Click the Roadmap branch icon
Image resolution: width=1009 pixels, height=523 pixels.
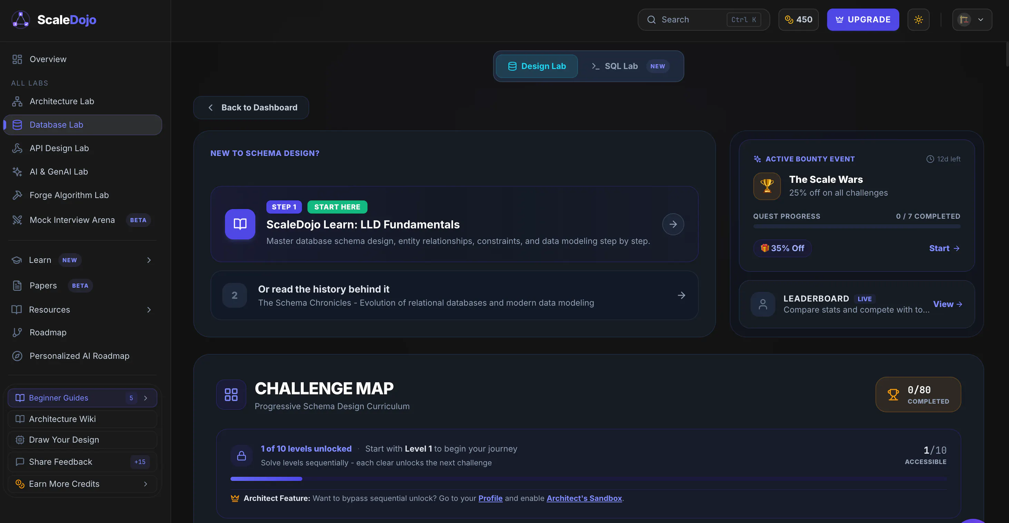tap(17, 332)
